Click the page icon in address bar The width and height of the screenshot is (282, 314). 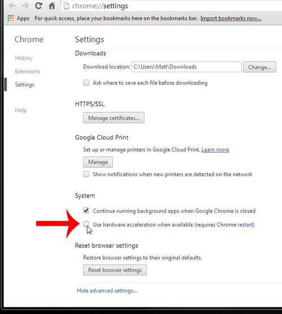click(x=67, y=6)
